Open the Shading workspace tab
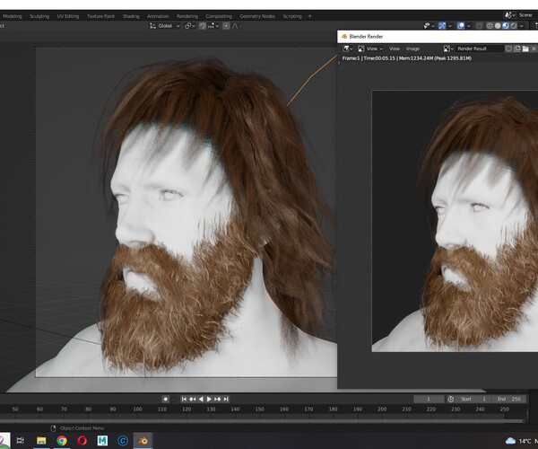This screenshot has width=538, height=449. point(131,16)
